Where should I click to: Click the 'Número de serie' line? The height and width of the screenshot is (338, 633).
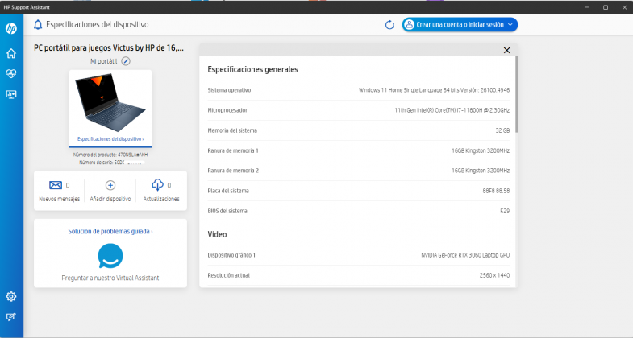[112, 163]
